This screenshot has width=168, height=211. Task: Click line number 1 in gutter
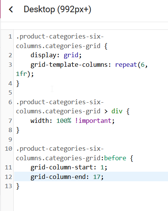[x=10, y=37]
